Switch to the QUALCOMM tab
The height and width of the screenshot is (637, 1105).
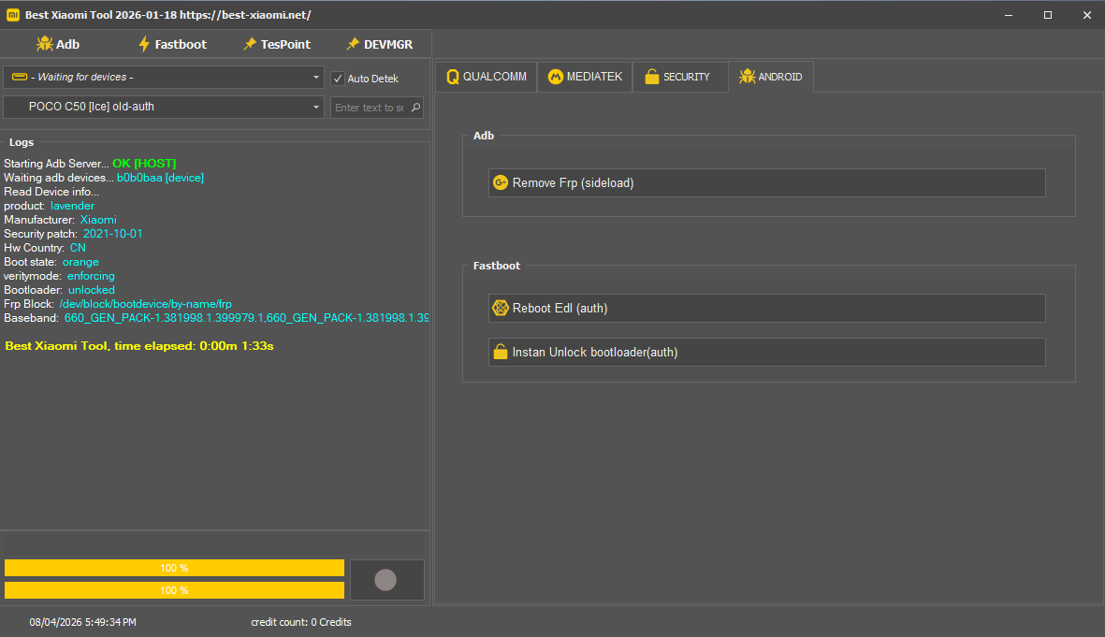(486, 77)
